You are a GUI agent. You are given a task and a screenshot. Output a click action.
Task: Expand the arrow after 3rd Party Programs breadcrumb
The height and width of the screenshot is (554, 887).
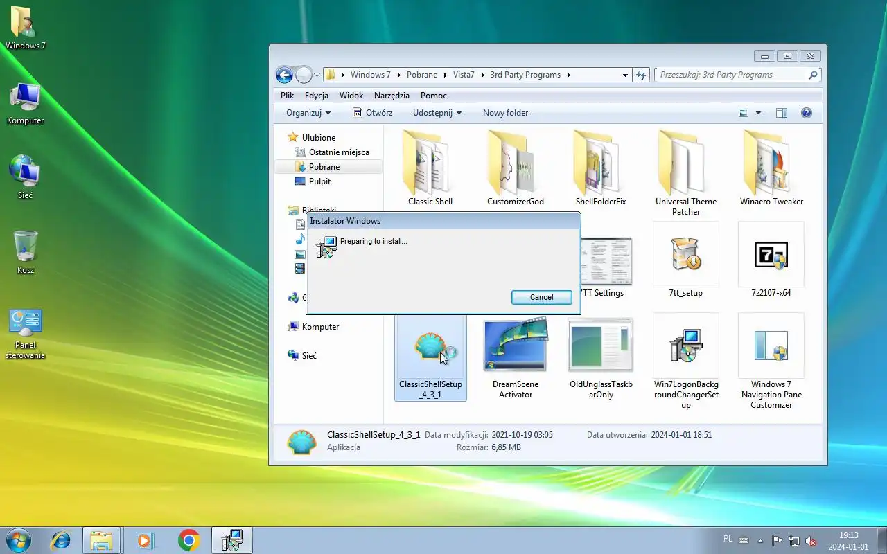pos(569,75)
